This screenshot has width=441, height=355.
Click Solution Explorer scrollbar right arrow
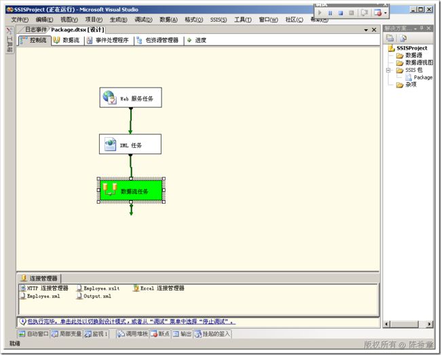click(x=429, y=324)
